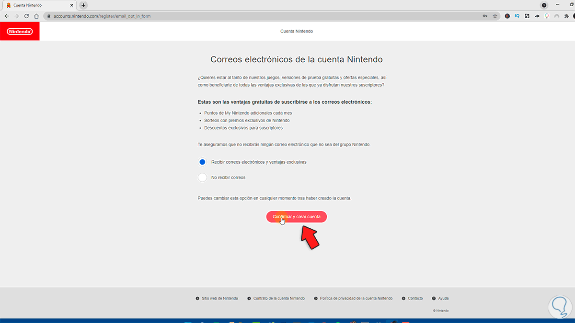This screenshot has height=323, width=575.
Task: Go back using the browser back arrow
Action: [x=7, y=16]
